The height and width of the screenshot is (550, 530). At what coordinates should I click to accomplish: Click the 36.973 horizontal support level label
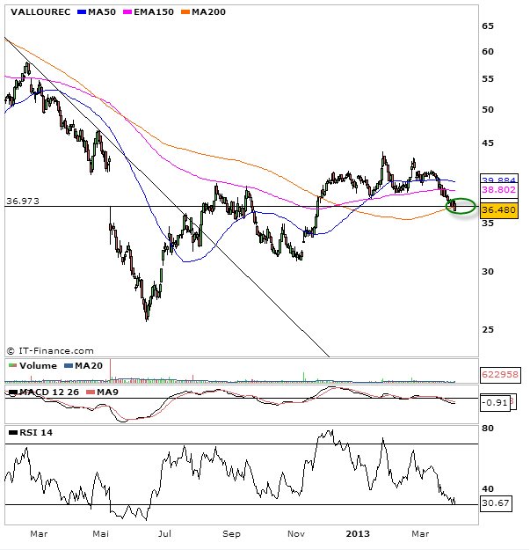(x=22, y=201)
